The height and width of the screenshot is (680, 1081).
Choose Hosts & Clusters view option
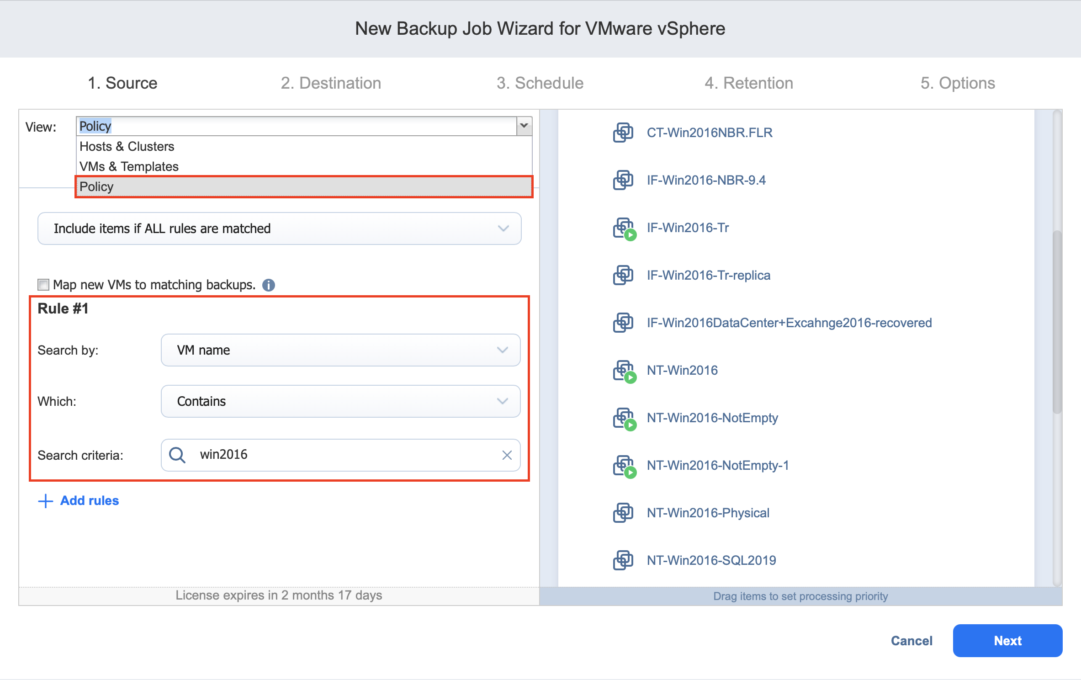(304, 146)
